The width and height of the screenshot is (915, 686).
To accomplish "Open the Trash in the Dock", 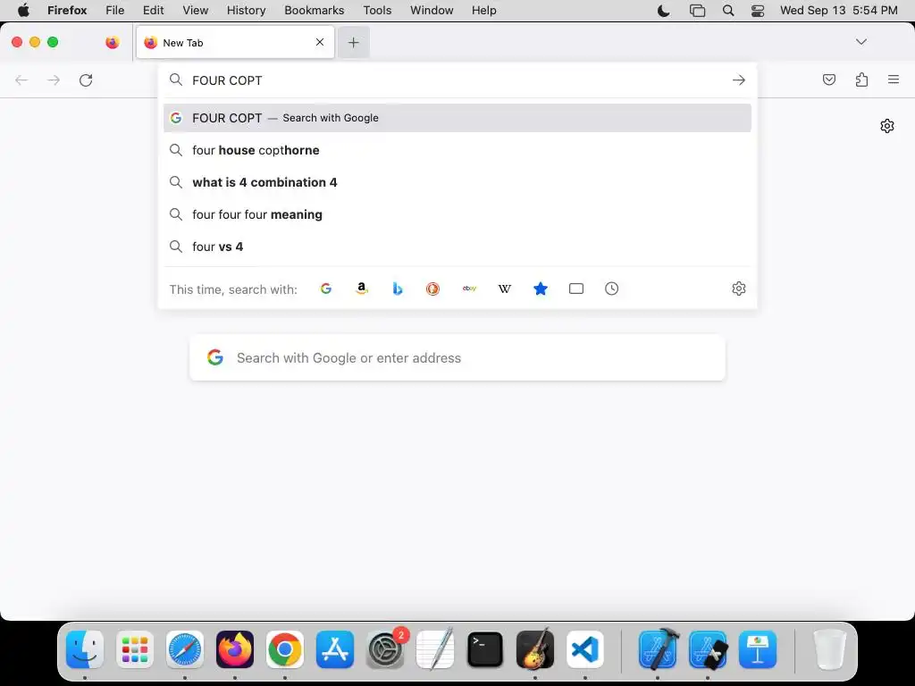I will [x=829, y=649].
